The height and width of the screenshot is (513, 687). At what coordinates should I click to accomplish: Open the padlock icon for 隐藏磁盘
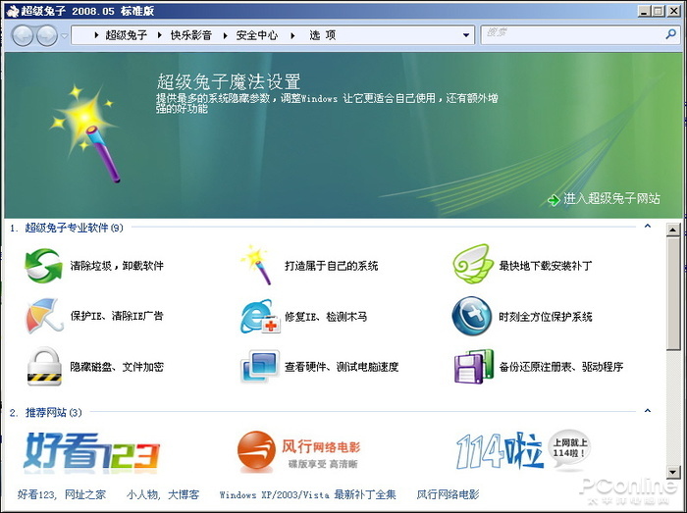pyautogui.click(x=43, y=367)
